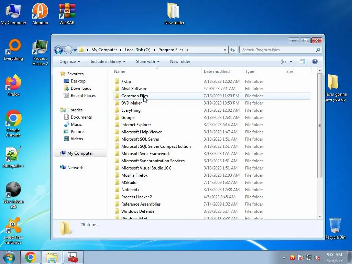Select the Never gonna give you up folder
Screen dimensions: 352x264
coord(335,88)
